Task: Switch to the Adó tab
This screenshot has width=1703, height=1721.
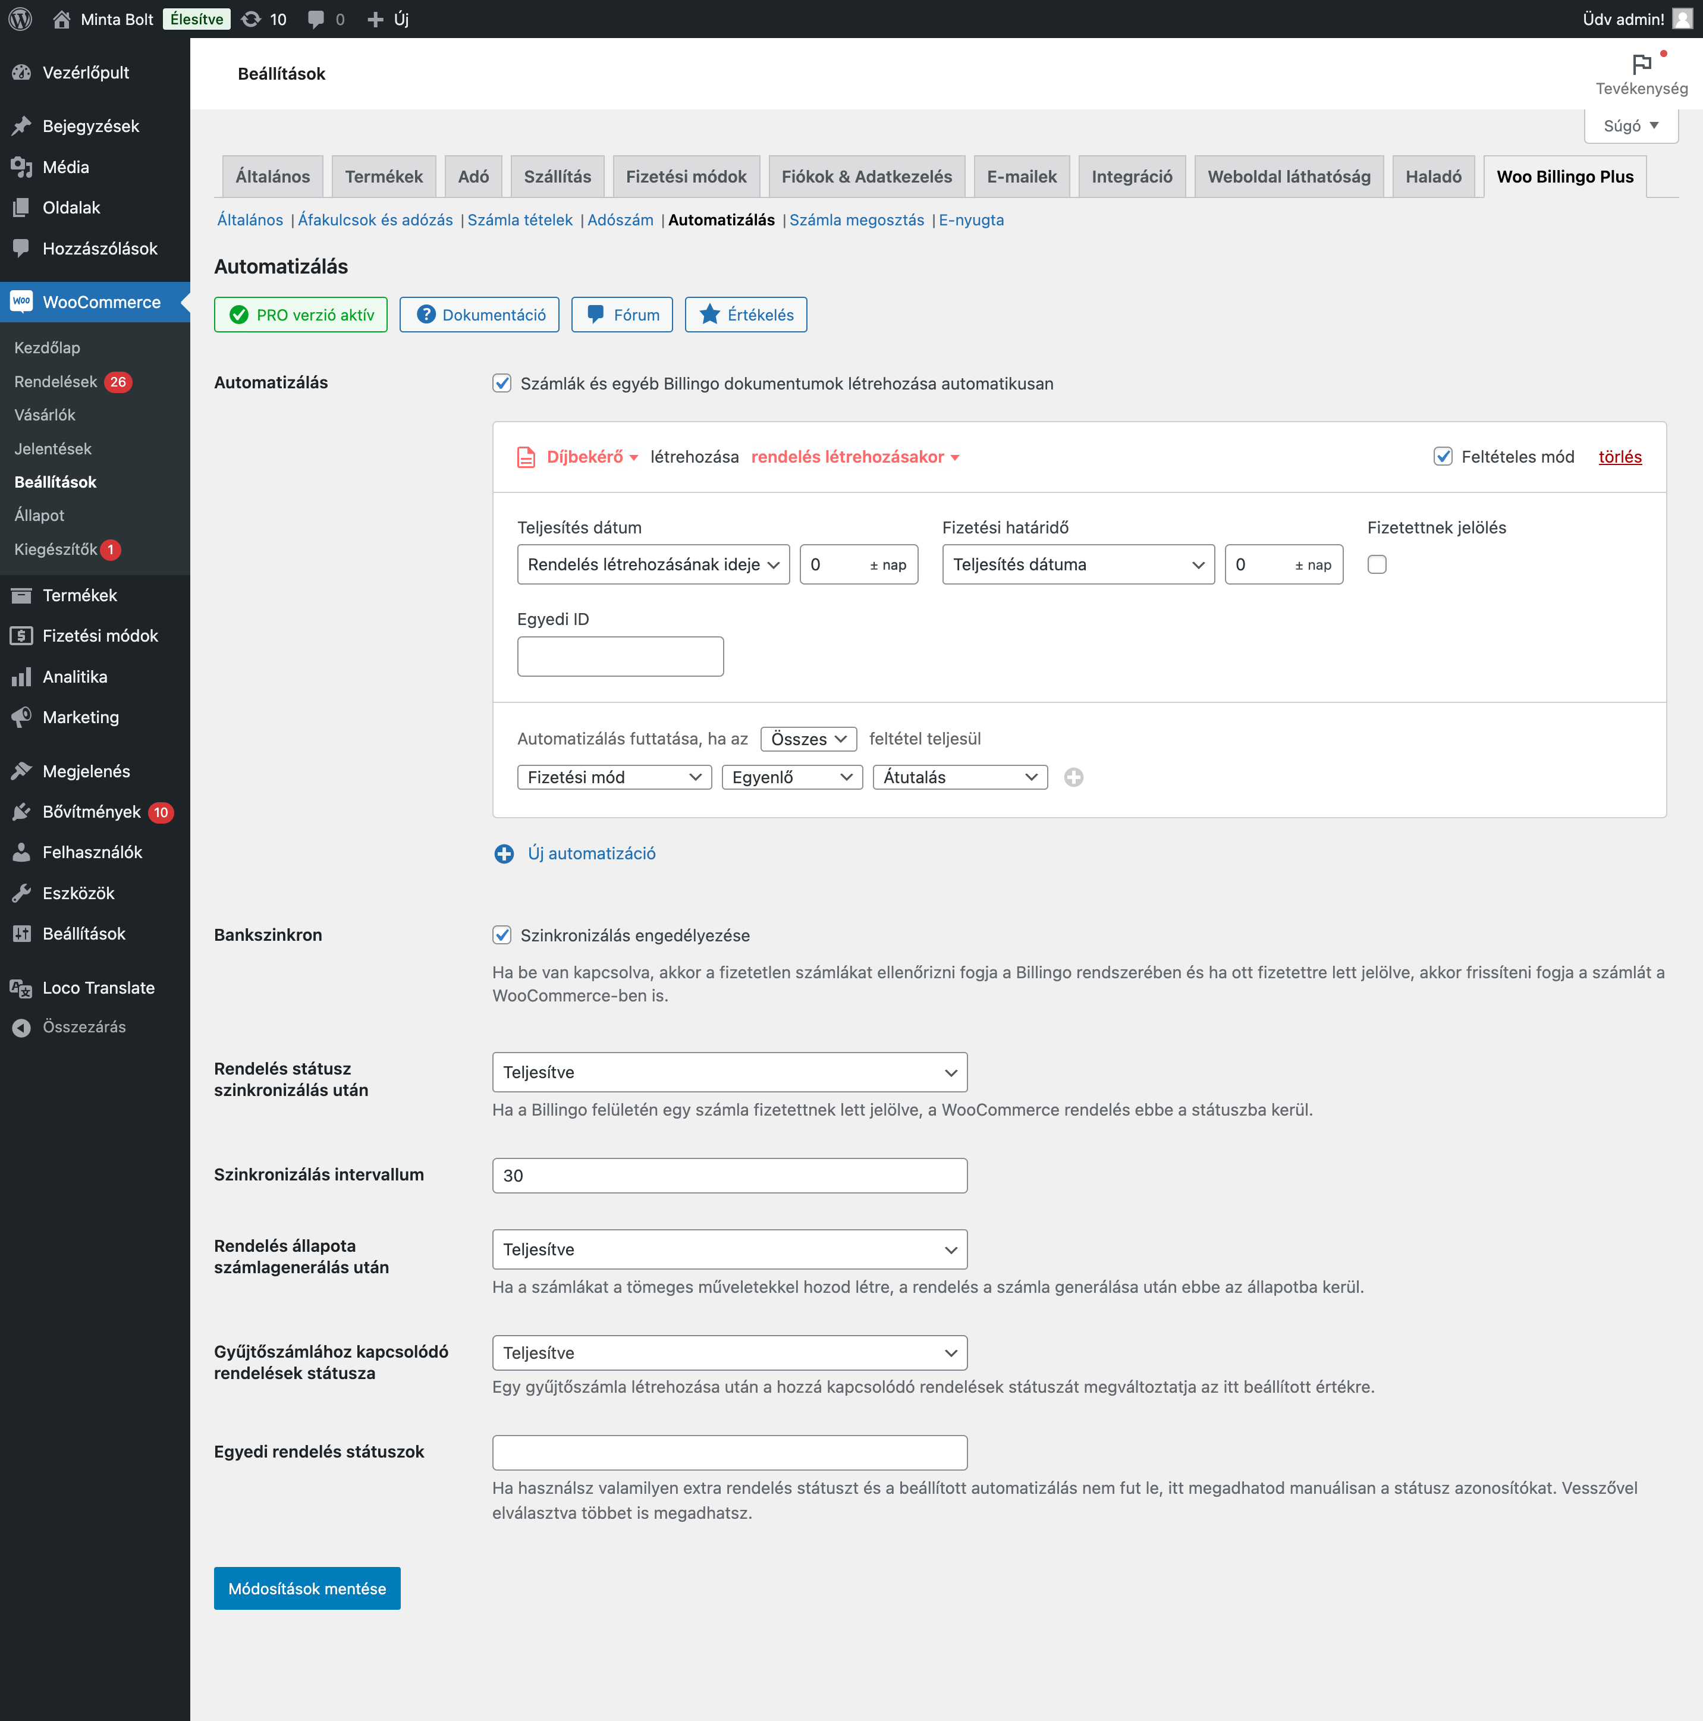Action: pyautogui.click(x=473, y=177)
